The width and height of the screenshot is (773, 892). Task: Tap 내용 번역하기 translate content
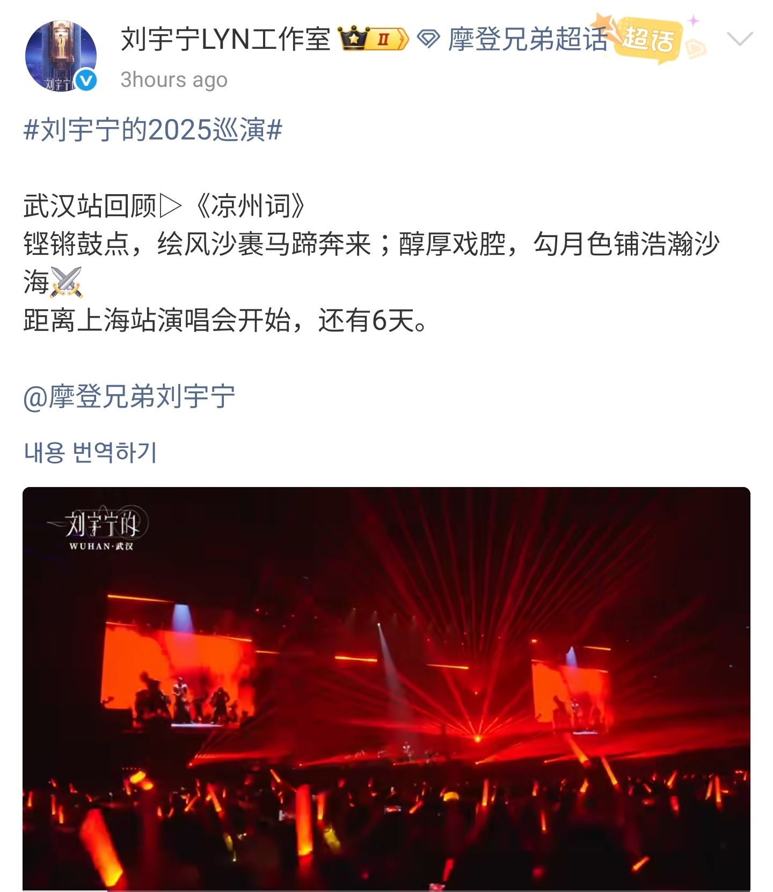point(90,452)
